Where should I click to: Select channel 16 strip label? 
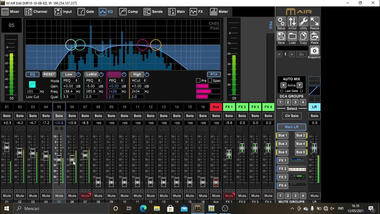(x=203, y=107)
